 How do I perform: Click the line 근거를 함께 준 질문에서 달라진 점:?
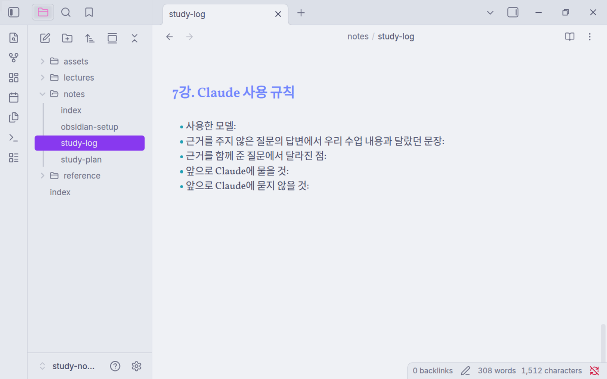tap(256, 156)
